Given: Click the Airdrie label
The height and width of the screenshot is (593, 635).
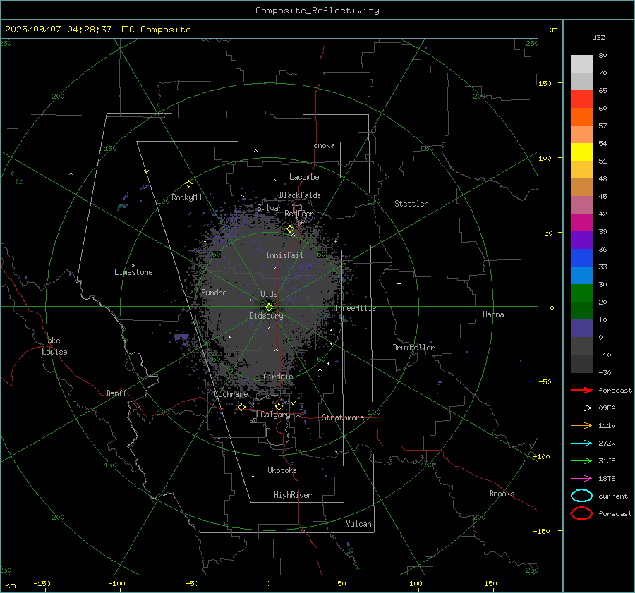Looking at the screenshot, I should coord(278,377).
